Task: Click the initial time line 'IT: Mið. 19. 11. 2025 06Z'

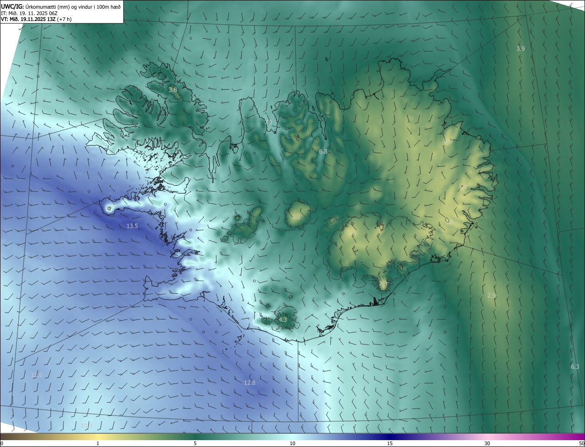Action: [28, 13]
